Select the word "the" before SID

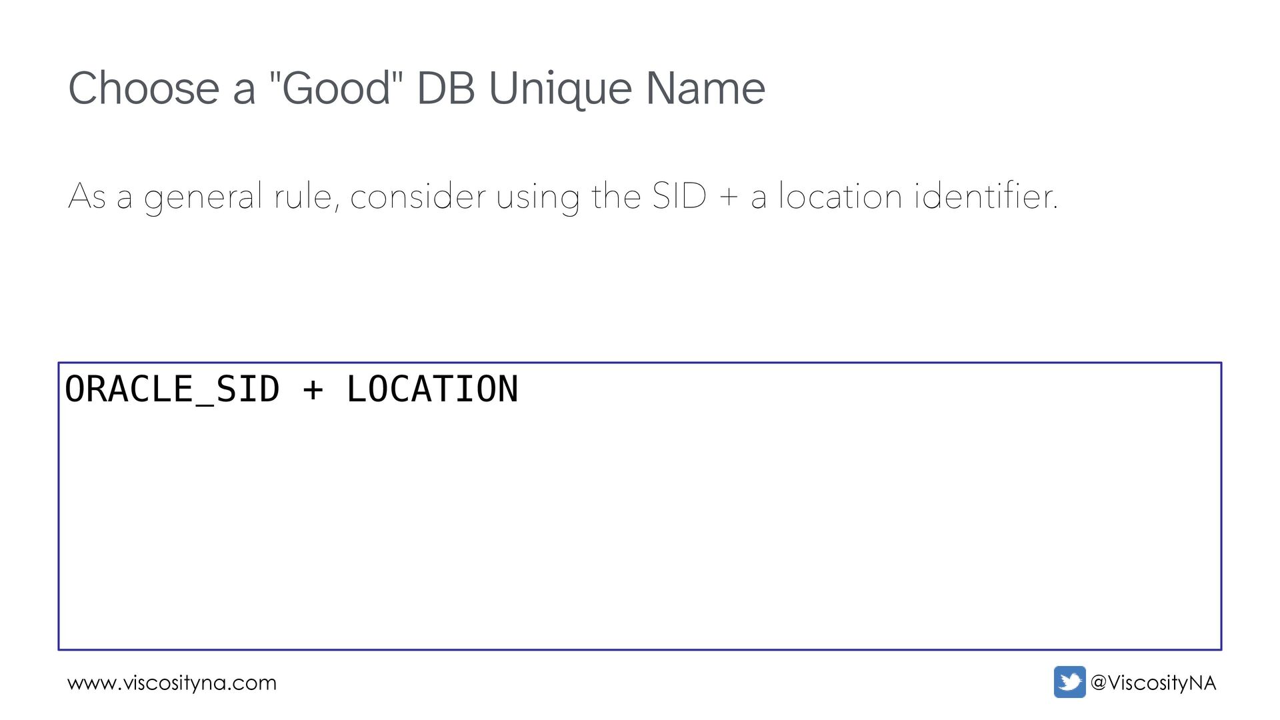[616, 196]
